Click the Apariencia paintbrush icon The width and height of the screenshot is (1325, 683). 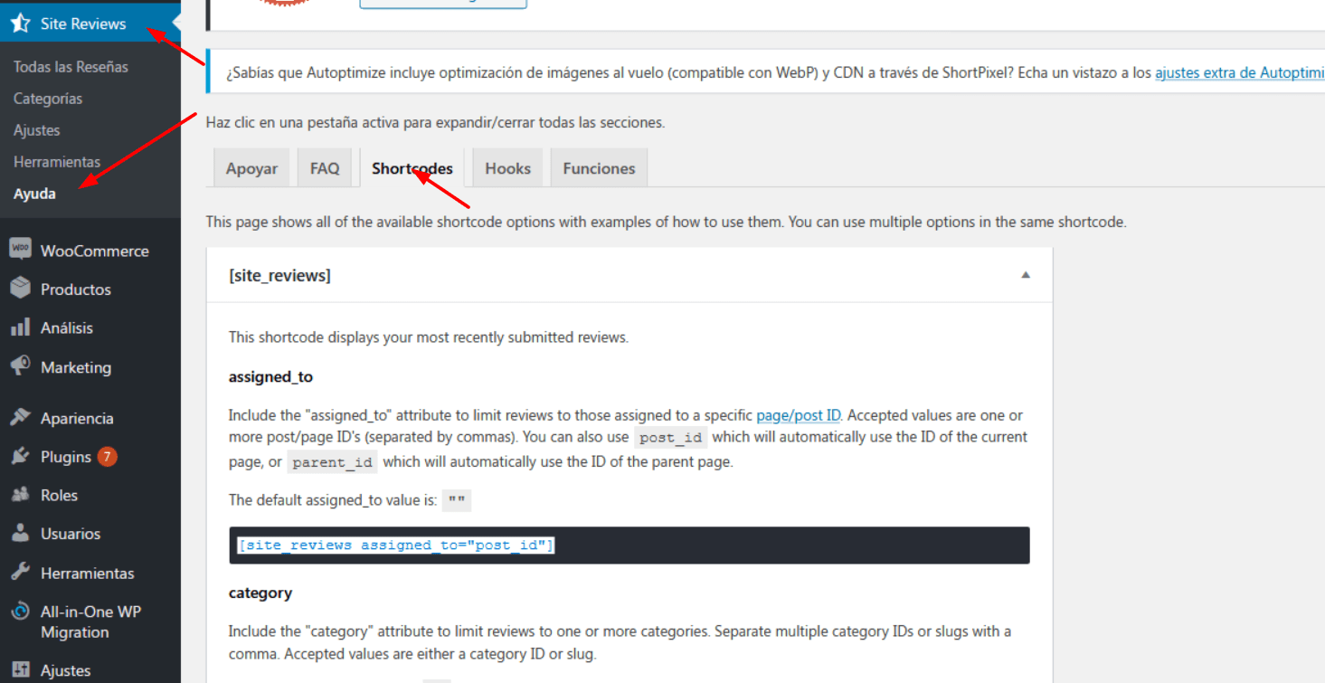20,418
